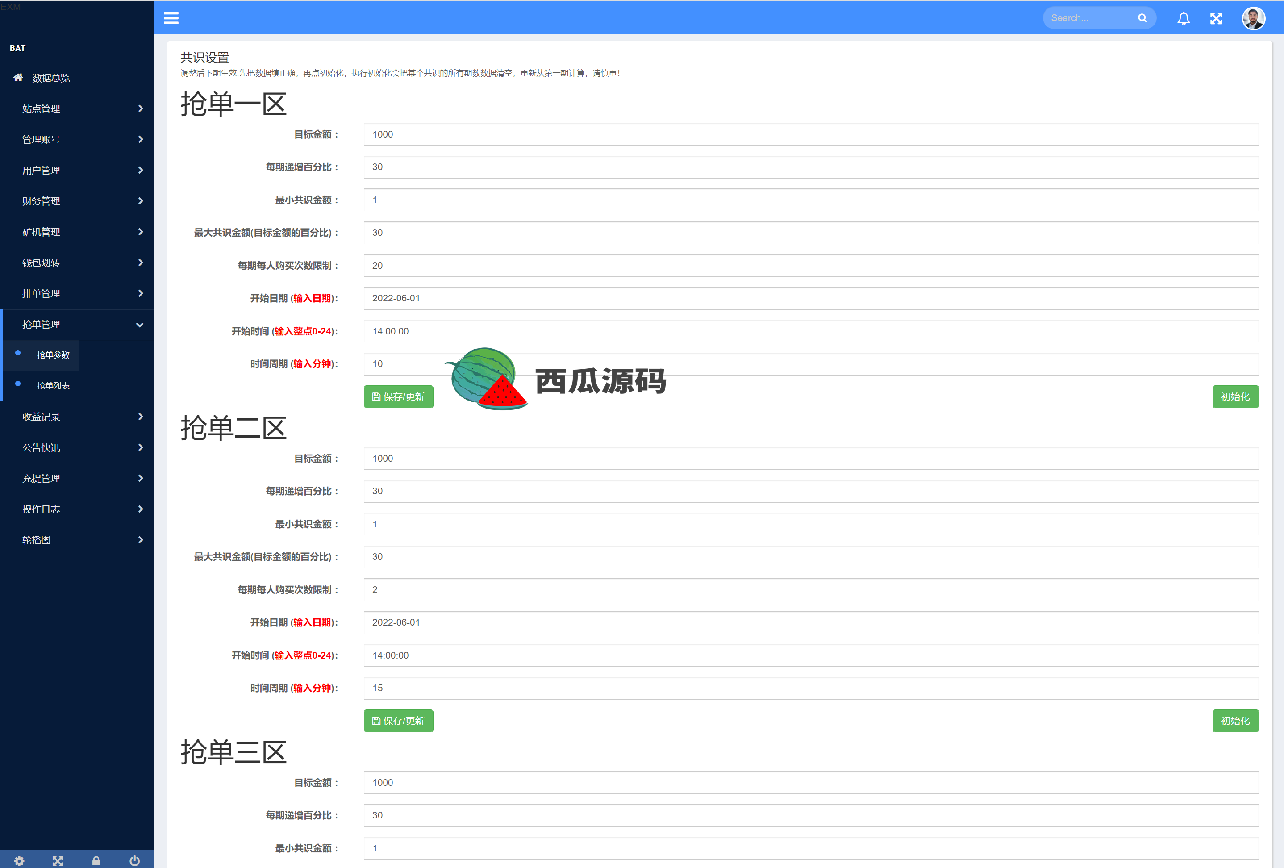The image size is (1284, 868).
Task: Click the 抢单二区 section heading
Action: (x=233, y=428)
